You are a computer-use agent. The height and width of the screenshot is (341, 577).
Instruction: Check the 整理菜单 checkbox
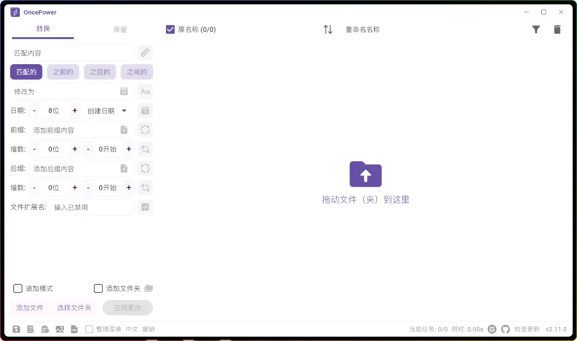coord(89,329)
